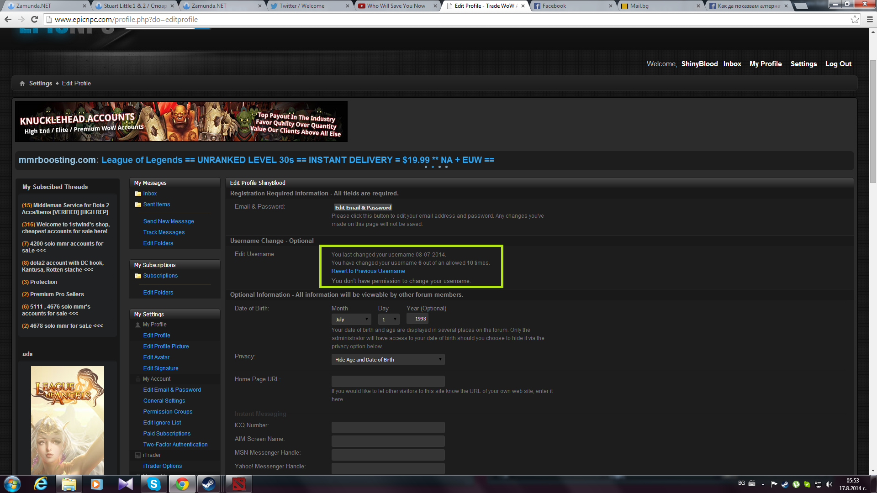
Task: Open the Day dropdown for date of birth
Action: click(x=389, y=320)
